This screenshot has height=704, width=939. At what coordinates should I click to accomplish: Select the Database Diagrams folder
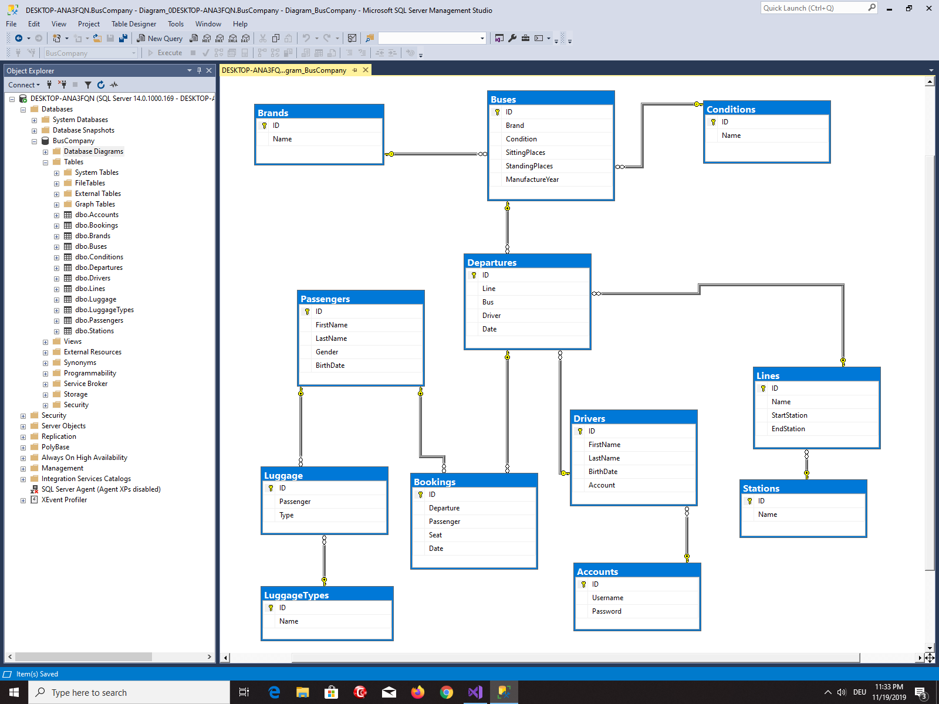coord(93,151)
